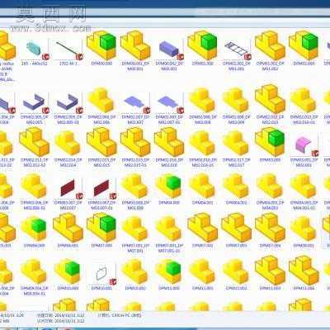Image resolution: width=330 pixels, height=330 pixels.
Task: Click the DPM02.014_DPM02.014 file name
Action: (68, 163)
